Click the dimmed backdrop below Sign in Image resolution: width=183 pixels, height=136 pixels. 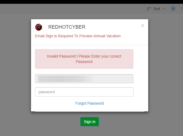pos(89,131)
